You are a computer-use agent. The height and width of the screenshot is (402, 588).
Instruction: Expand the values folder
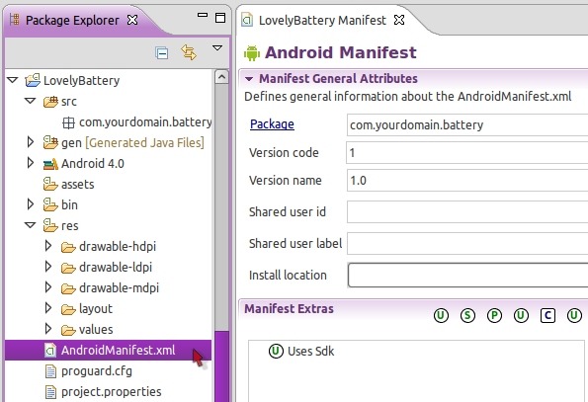tap(48, 329)
